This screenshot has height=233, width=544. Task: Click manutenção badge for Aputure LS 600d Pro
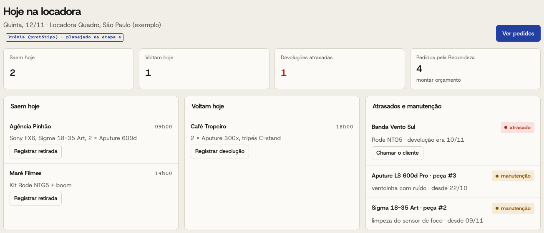(513, 176)
